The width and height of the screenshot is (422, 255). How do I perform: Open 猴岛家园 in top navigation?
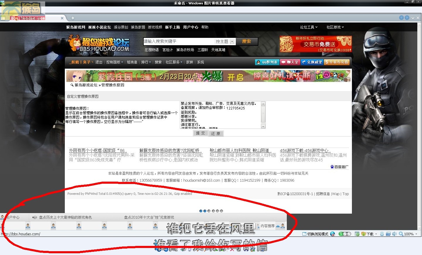(x=138, y=27)
